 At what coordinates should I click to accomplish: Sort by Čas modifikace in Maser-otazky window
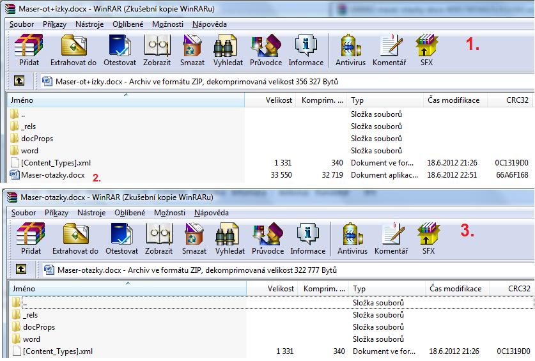click(458, 288)
